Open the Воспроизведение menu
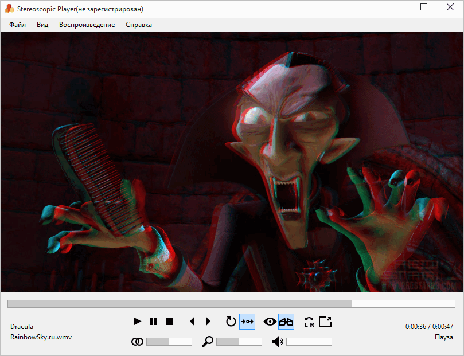The width and height of the screenshot is (464, 356). (87, 25)
